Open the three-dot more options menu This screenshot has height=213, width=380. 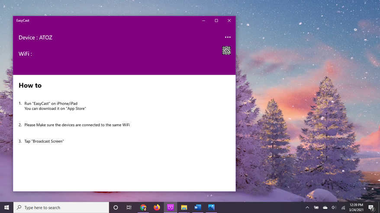(228, 37)
